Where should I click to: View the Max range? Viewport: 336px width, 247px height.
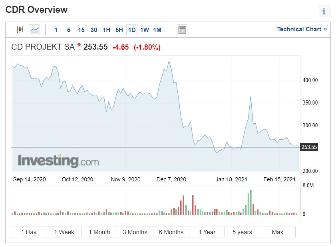coord(278,232)
